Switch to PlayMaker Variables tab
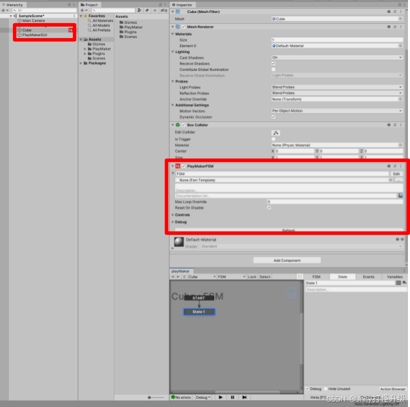 [x=394, y=276]
